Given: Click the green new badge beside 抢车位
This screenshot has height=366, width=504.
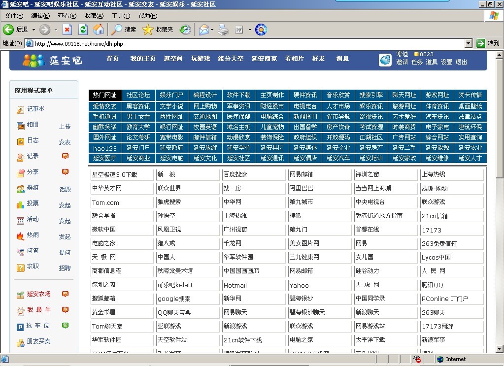Looking at the screenshot, I should pos(65,325).
